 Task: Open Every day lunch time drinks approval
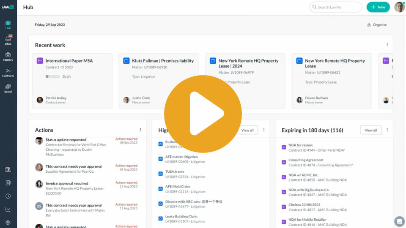pyautogui.click(x=87, y=210)
